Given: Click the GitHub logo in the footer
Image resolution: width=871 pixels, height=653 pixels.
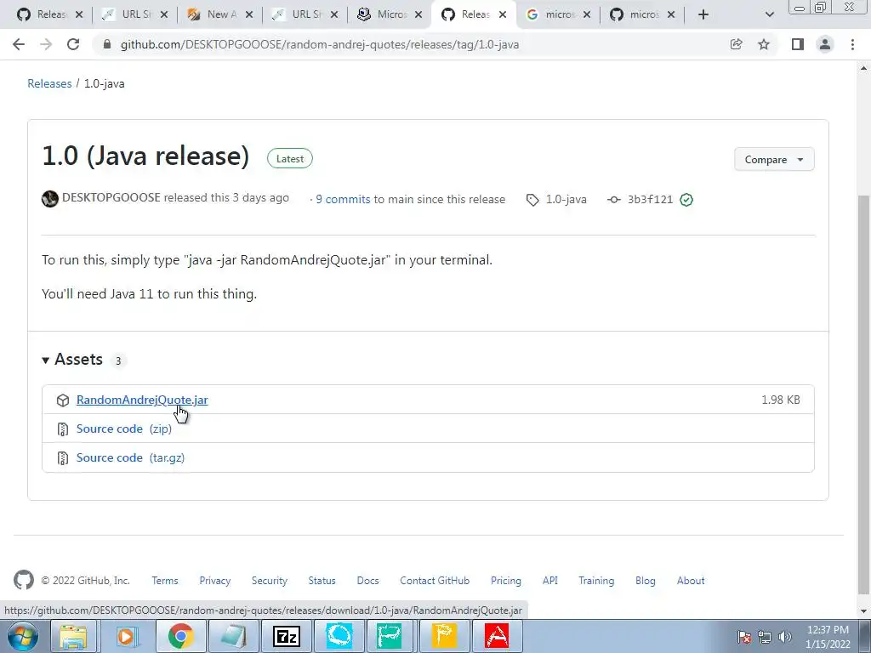Looking at the screenshot, I should tap(23, 580).
